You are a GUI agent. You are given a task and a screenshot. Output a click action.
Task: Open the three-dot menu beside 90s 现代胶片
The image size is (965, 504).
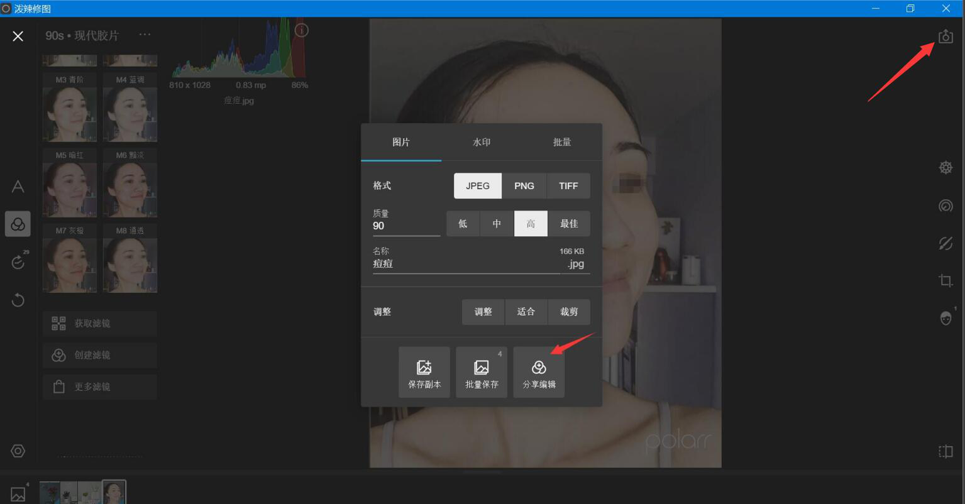(145, 35)
